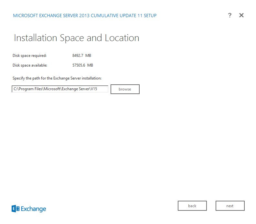Click the 57505.6 available space value
The width and height of the screenshot is (256, 224).
pyautogui.click(x=79, y=65)
